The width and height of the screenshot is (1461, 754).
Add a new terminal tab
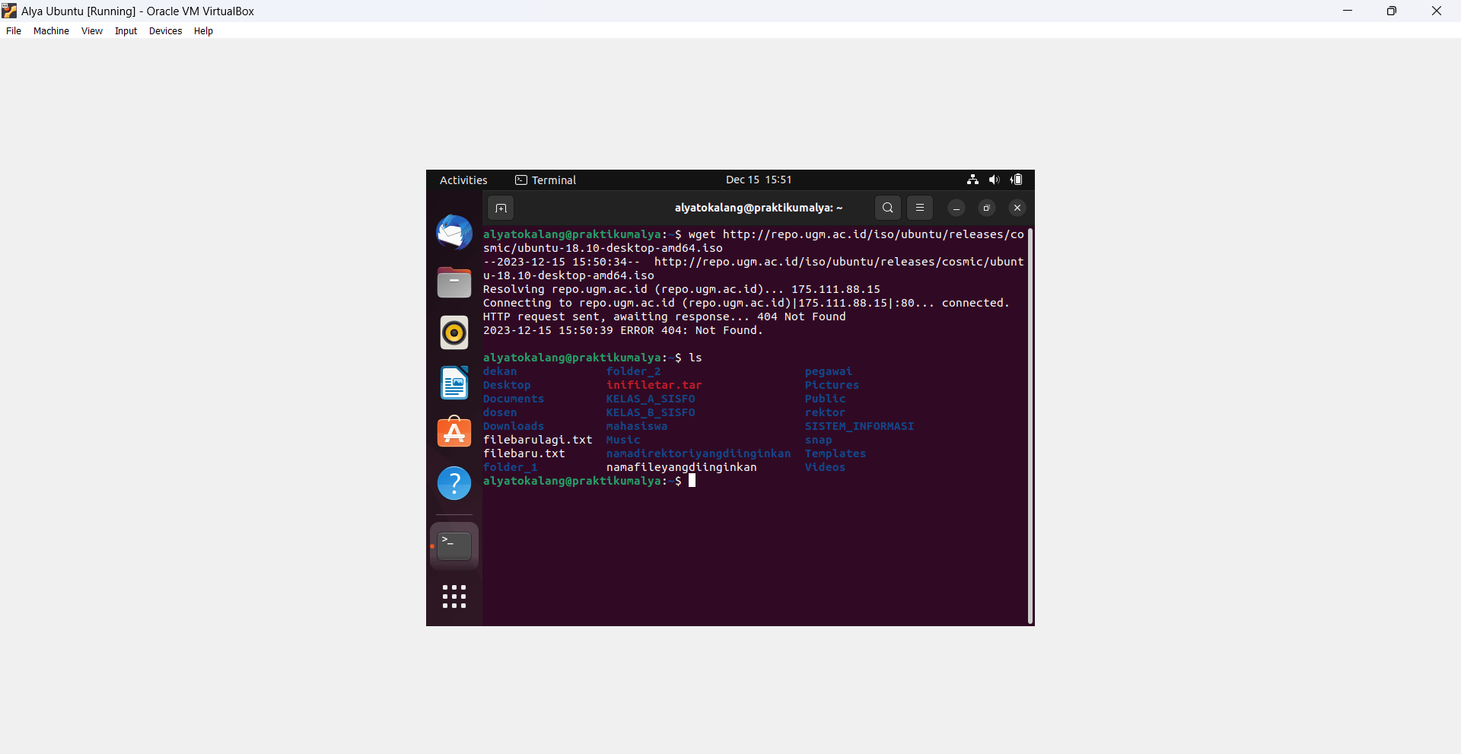(x=501, y=208)
